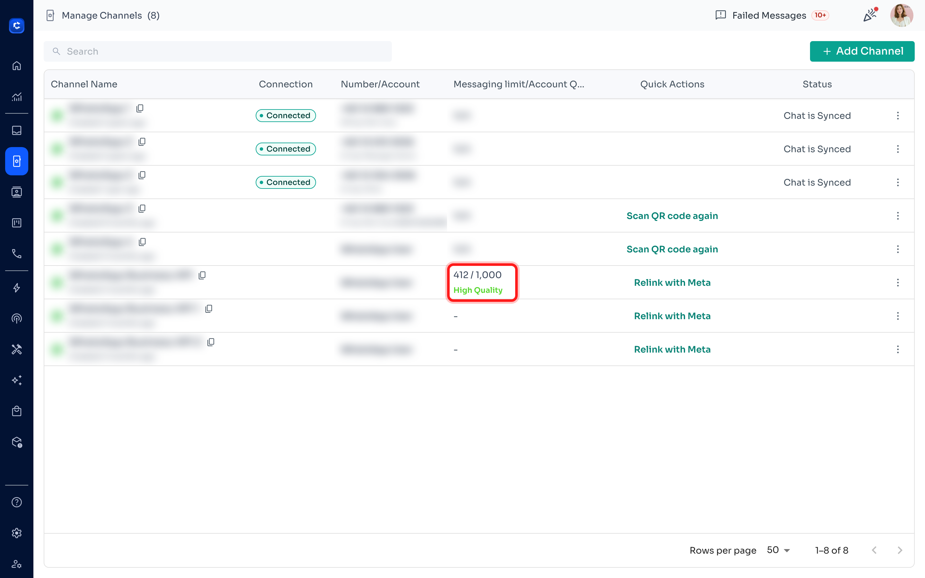Click second Scan QR code again link

pyautogui.click(x=672, y=249)
